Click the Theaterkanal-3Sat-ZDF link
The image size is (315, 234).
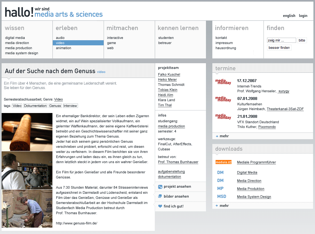[x=285, y=109]
